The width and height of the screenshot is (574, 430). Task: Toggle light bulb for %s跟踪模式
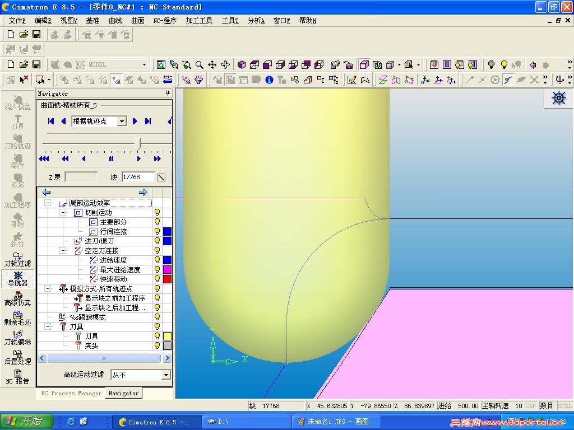(x=157, y=317)
